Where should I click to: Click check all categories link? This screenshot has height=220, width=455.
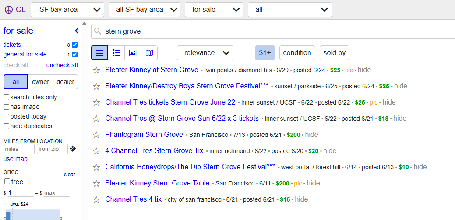pyautogui.click(x=16, y=65)
